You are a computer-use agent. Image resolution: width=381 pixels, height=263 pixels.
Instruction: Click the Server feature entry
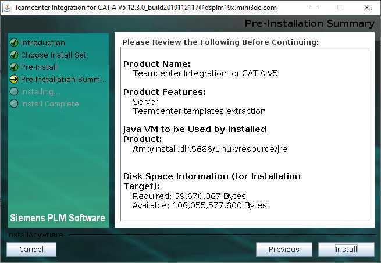tap(145, 102)
